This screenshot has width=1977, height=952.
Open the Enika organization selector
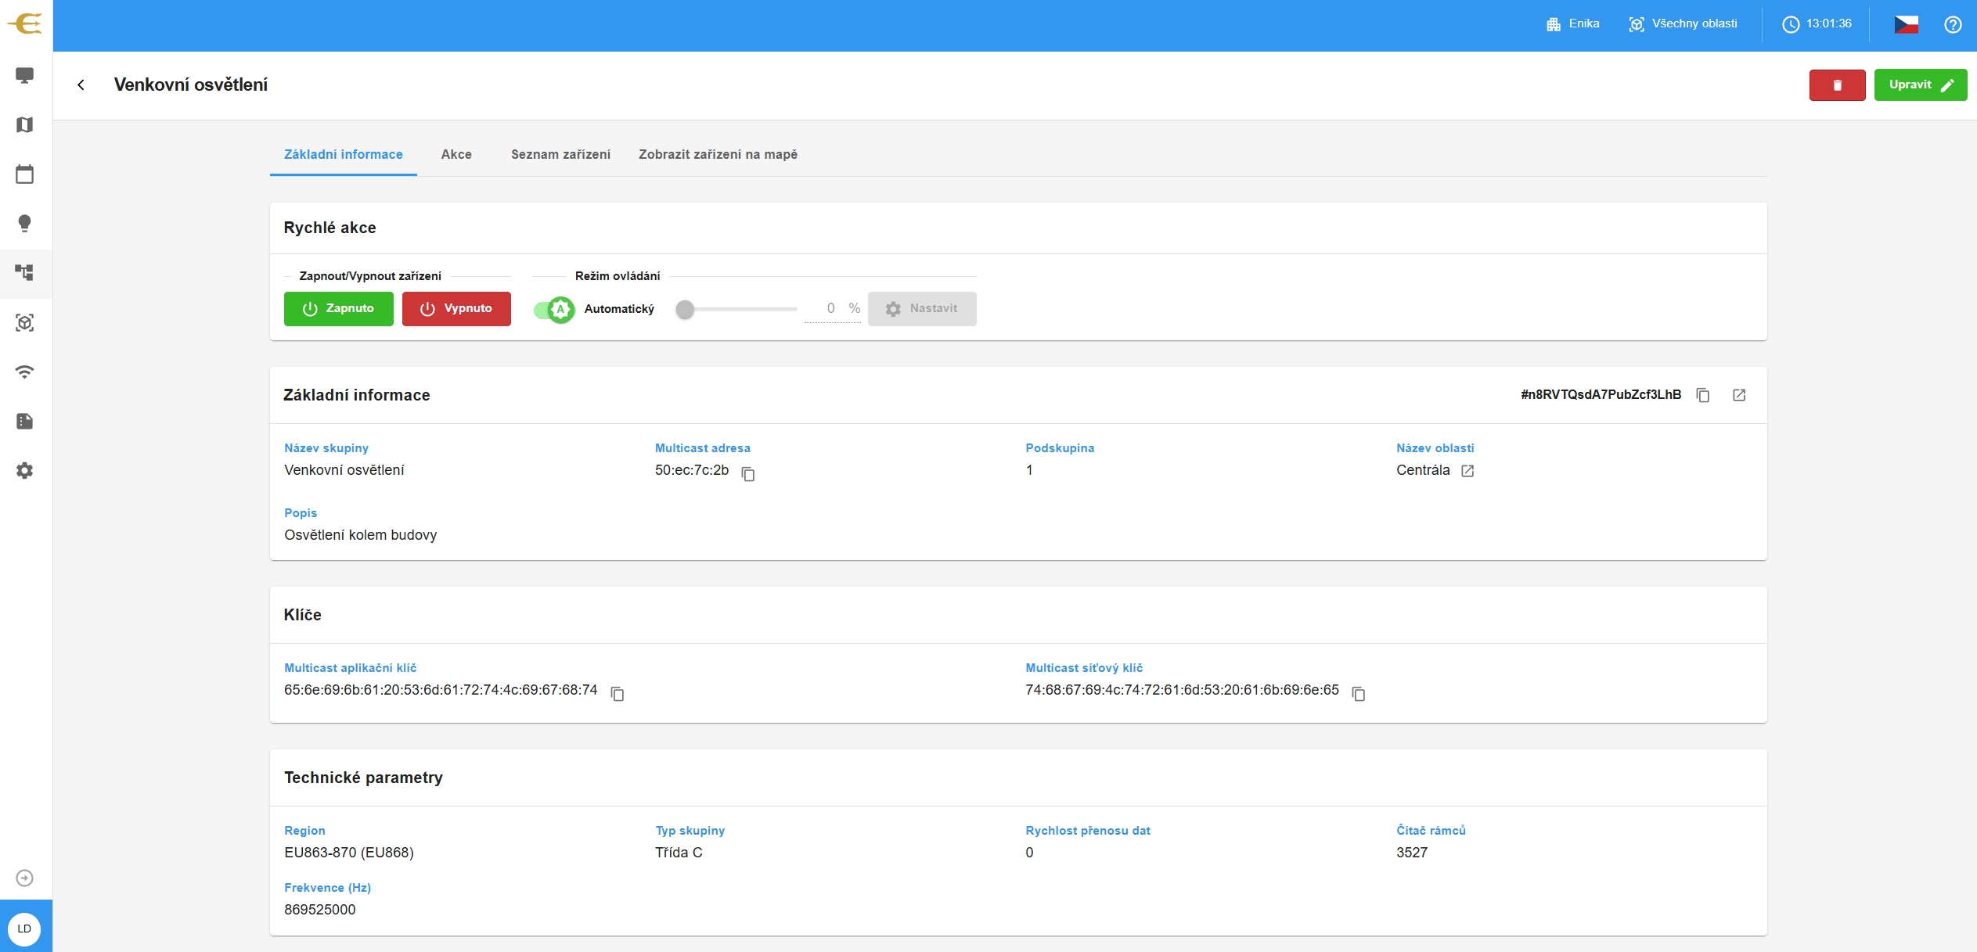tap(1573, 23)
